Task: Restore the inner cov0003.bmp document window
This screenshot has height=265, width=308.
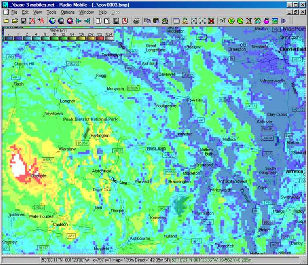Action: (x=296, y=12)
